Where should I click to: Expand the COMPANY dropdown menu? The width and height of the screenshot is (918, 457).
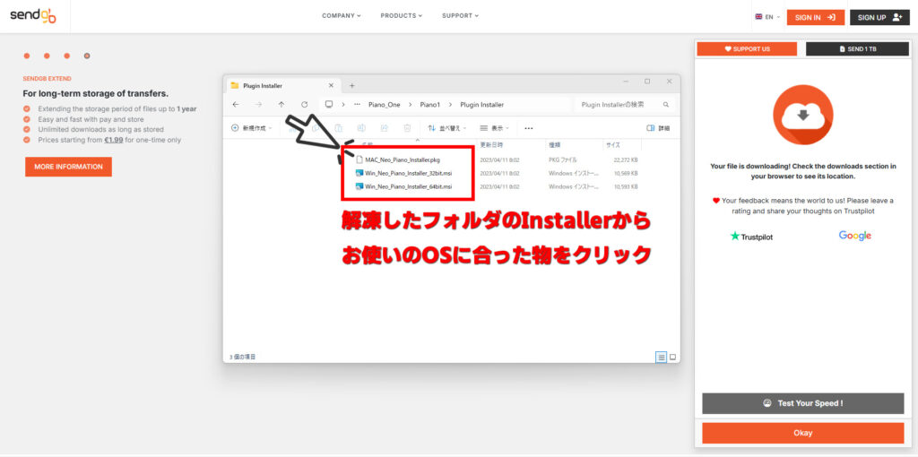(x=342, y=15)
